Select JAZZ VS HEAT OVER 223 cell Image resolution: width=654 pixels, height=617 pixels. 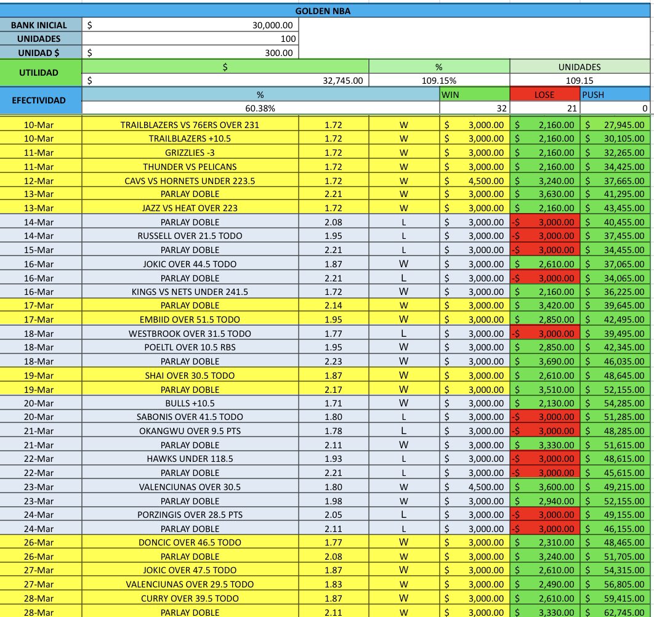(190, 208)
